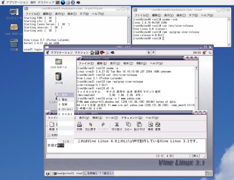Screen dimensions: 234x180
Task: Toggle the R input mode indicator
Action: tap(153, 53)
